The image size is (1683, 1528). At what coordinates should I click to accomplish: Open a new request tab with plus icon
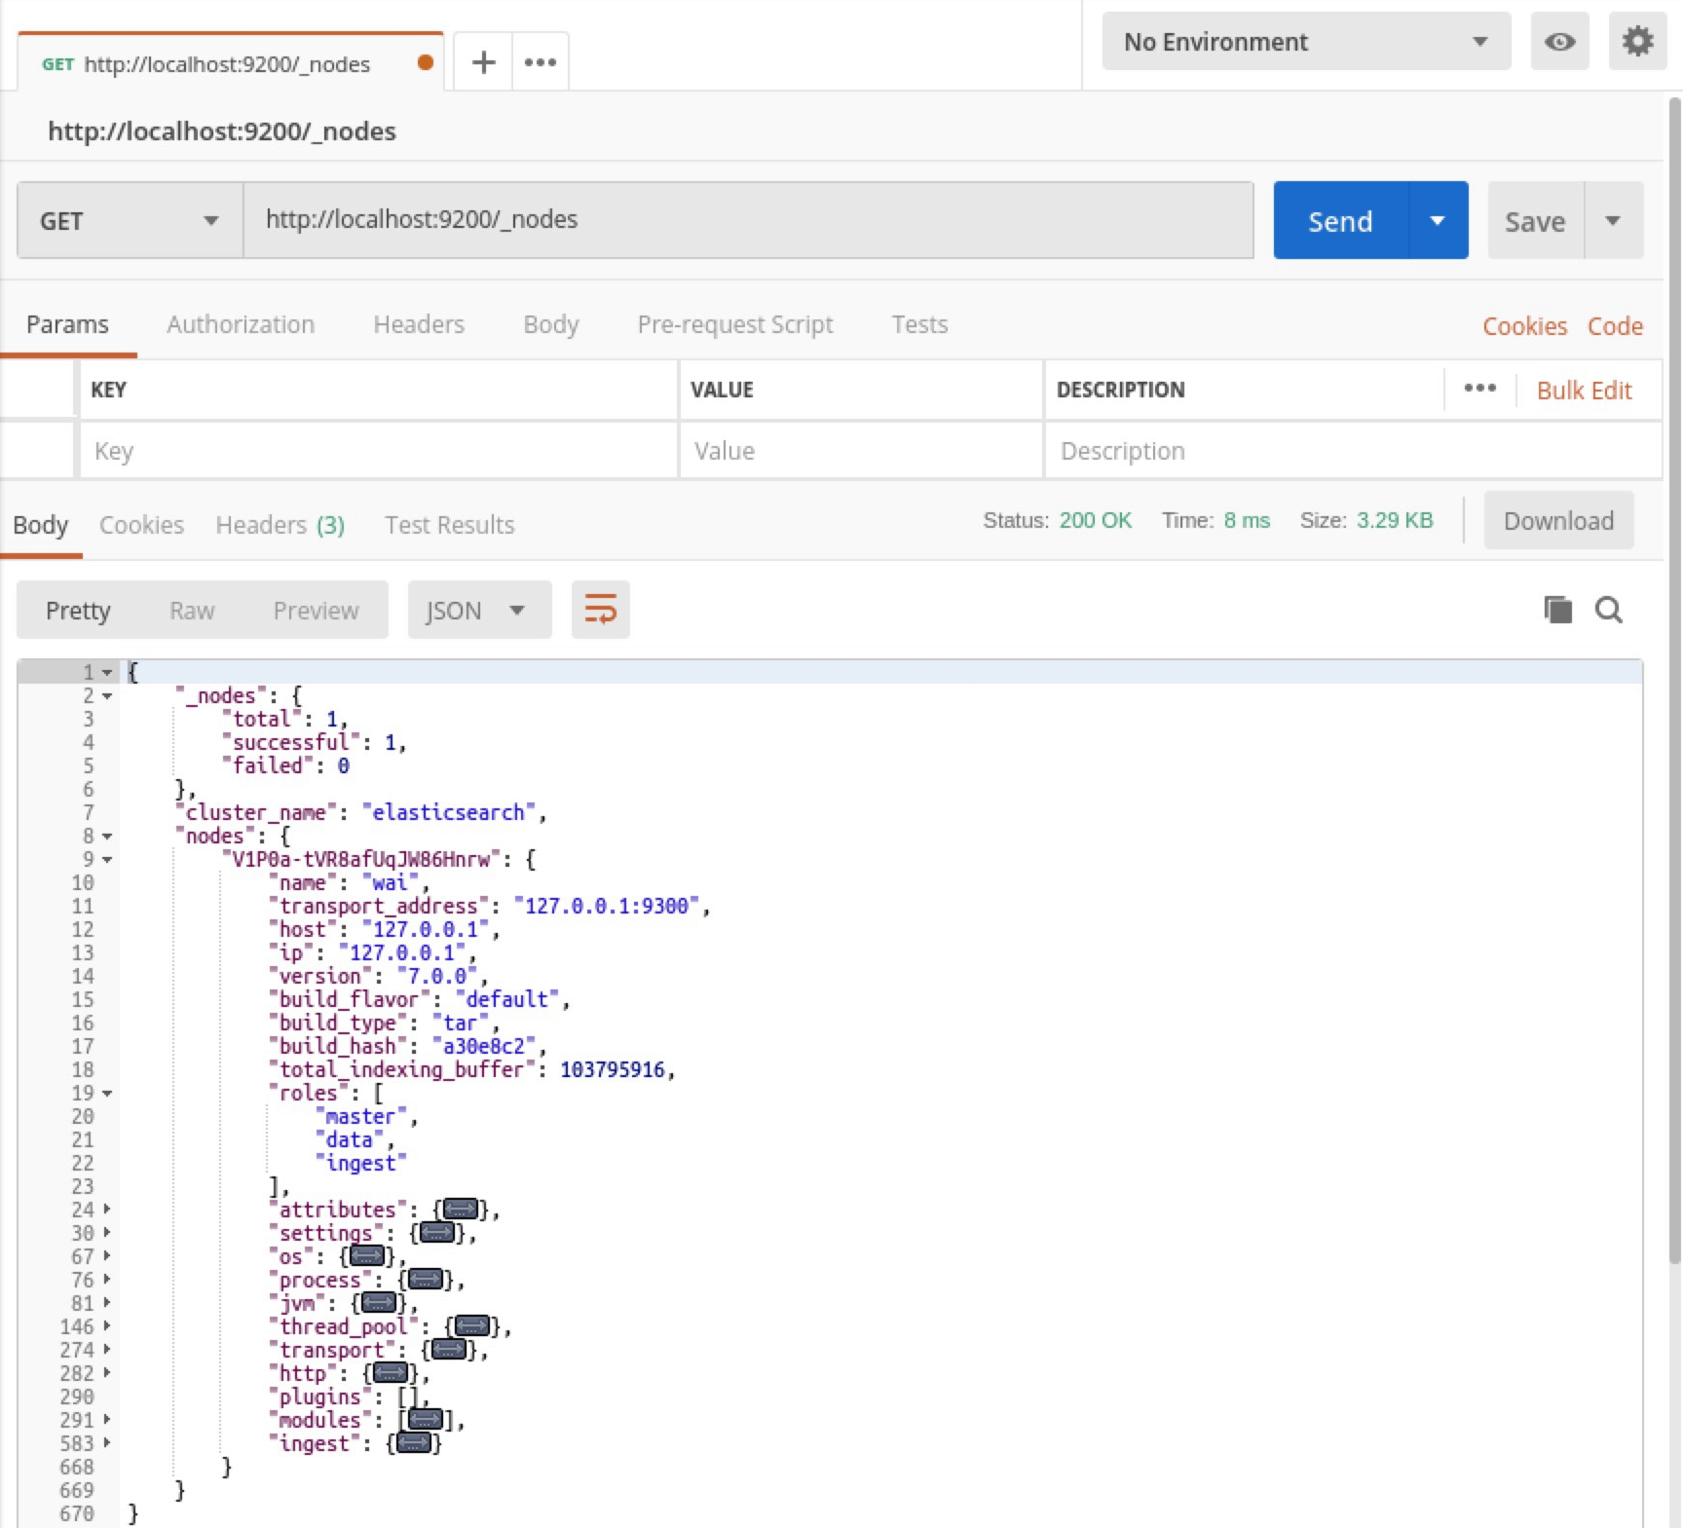[483, 62]
